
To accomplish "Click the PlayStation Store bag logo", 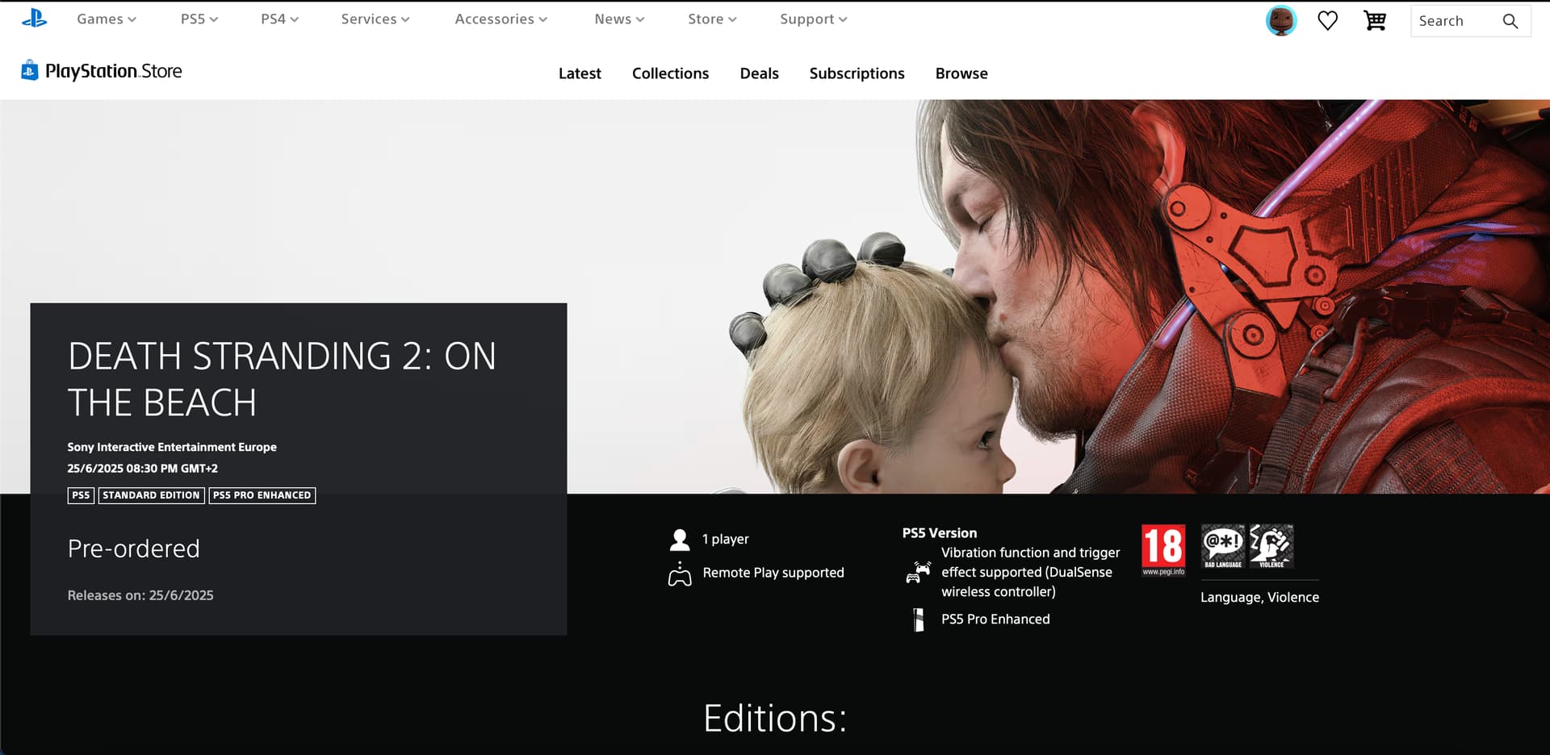I will (29, 71).
